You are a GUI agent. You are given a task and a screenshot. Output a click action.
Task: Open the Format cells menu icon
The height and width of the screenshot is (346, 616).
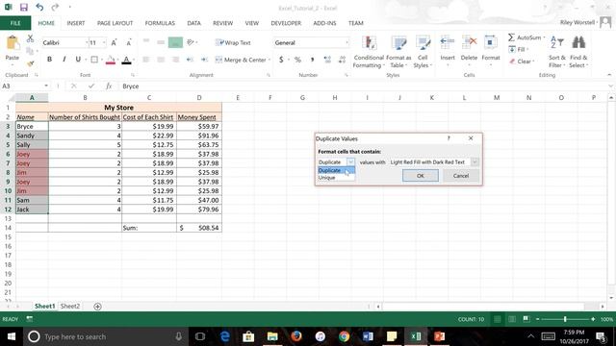491,42
